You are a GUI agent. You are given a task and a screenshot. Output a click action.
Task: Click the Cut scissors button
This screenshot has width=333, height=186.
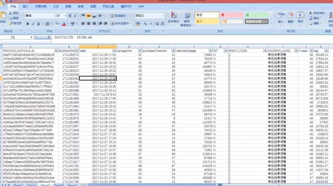click(14, 13)
